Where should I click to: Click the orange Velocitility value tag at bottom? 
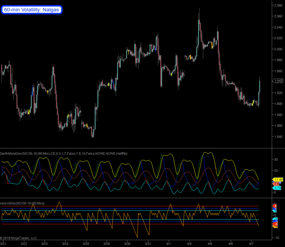[x=275, y=226]
